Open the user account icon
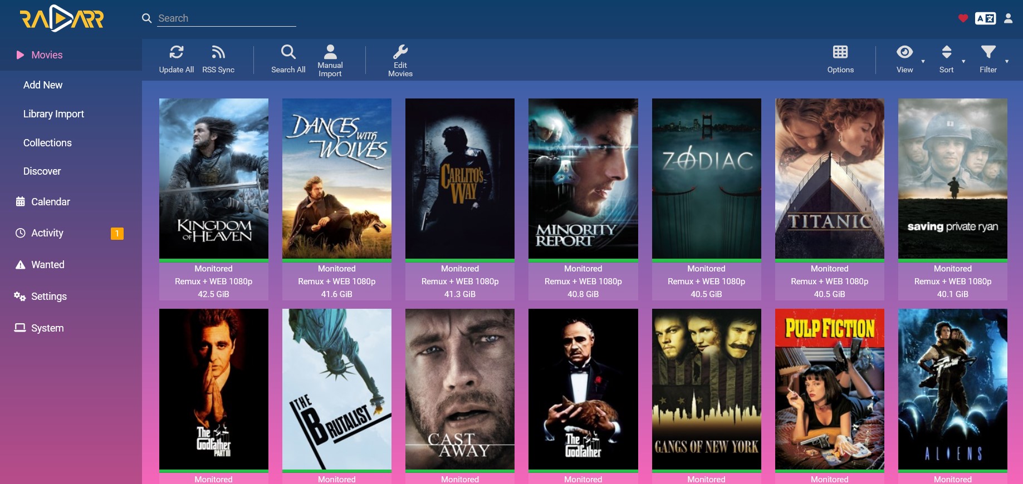The width and height of the screenshot is (1023, 484). tap(1008, 18)
